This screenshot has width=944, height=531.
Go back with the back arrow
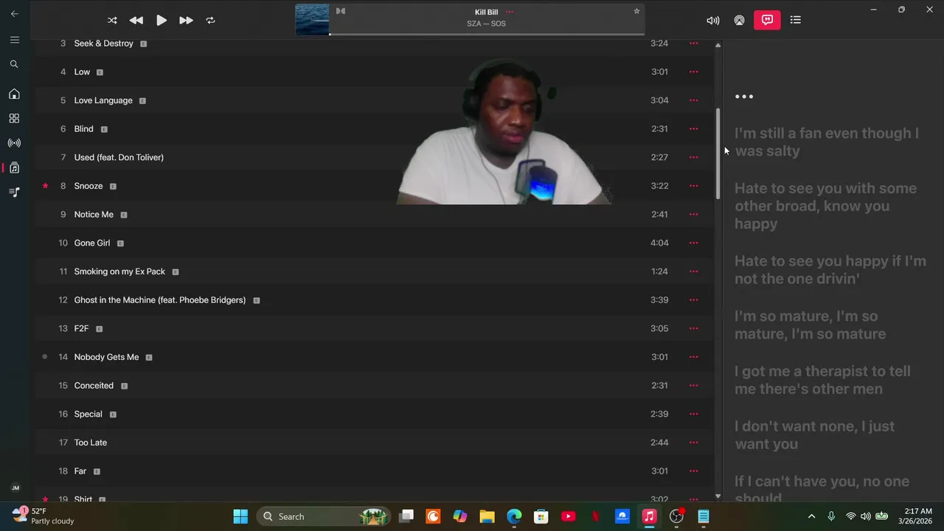click(14, 13)
